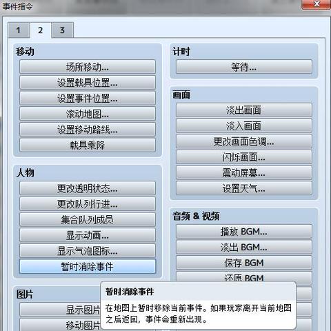Select 淡入画面 command
331x331 pixels.
(244, 126)
